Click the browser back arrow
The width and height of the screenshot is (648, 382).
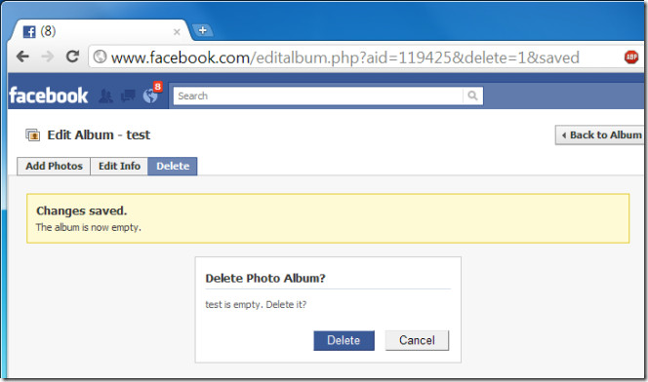tap(22, 57)
